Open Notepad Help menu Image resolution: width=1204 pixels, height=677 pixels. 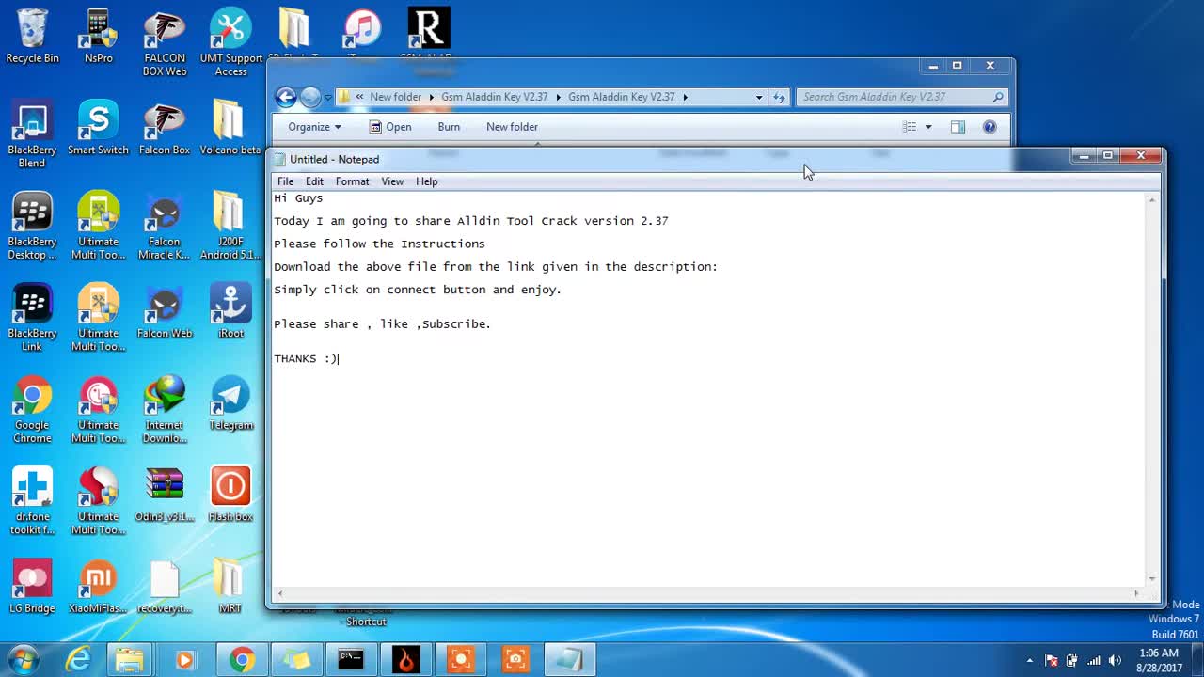click(x=427, y=181)
